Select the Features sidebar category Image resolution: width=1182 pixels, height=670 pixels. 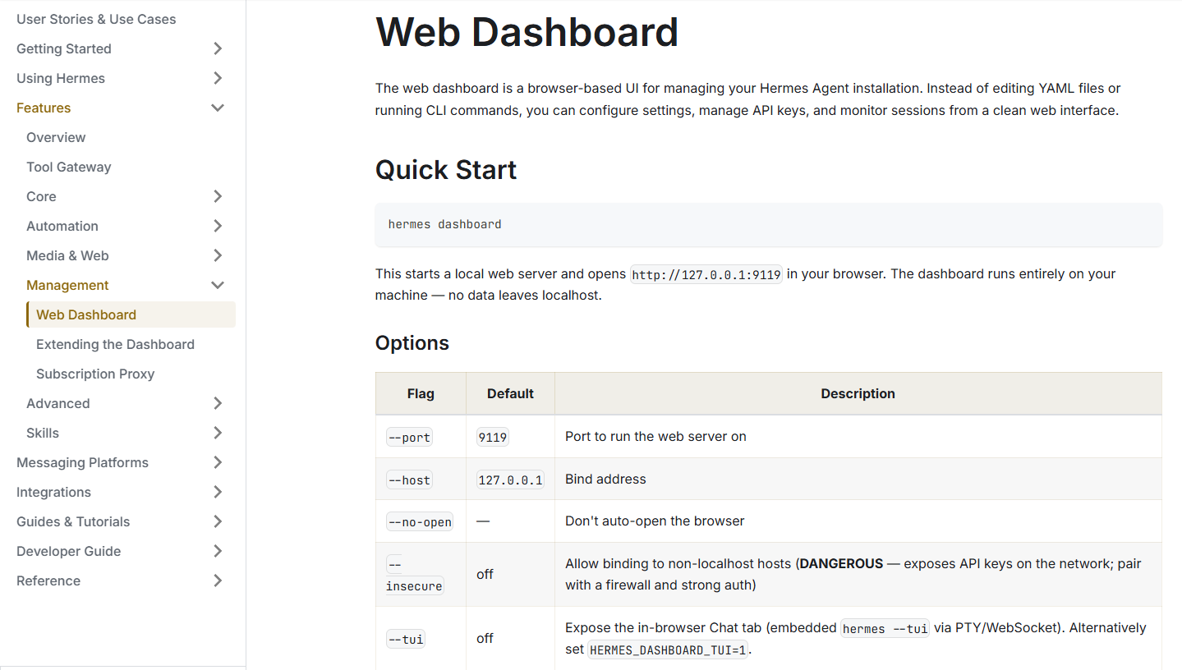click(44, 108)
